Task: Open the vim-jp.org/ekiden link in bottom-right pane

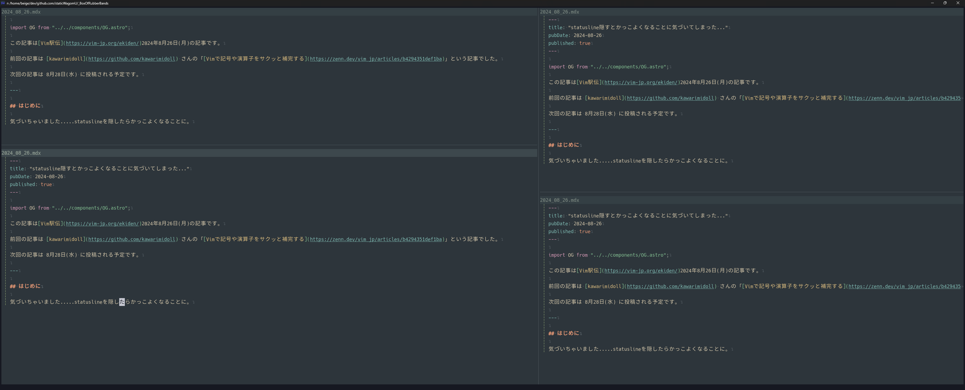Action: pos(641,271)
